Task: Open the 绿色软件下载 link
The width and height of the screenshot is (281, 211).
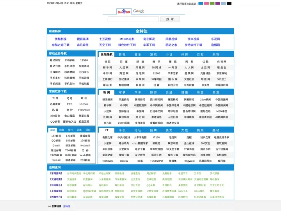Action: point(127,45)
